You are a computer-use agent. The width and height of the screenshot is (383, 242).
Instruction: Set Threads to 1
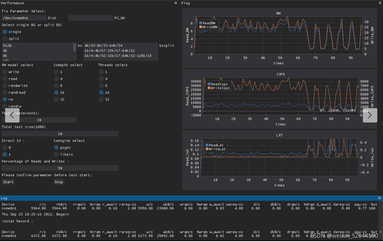coord(101,72)
